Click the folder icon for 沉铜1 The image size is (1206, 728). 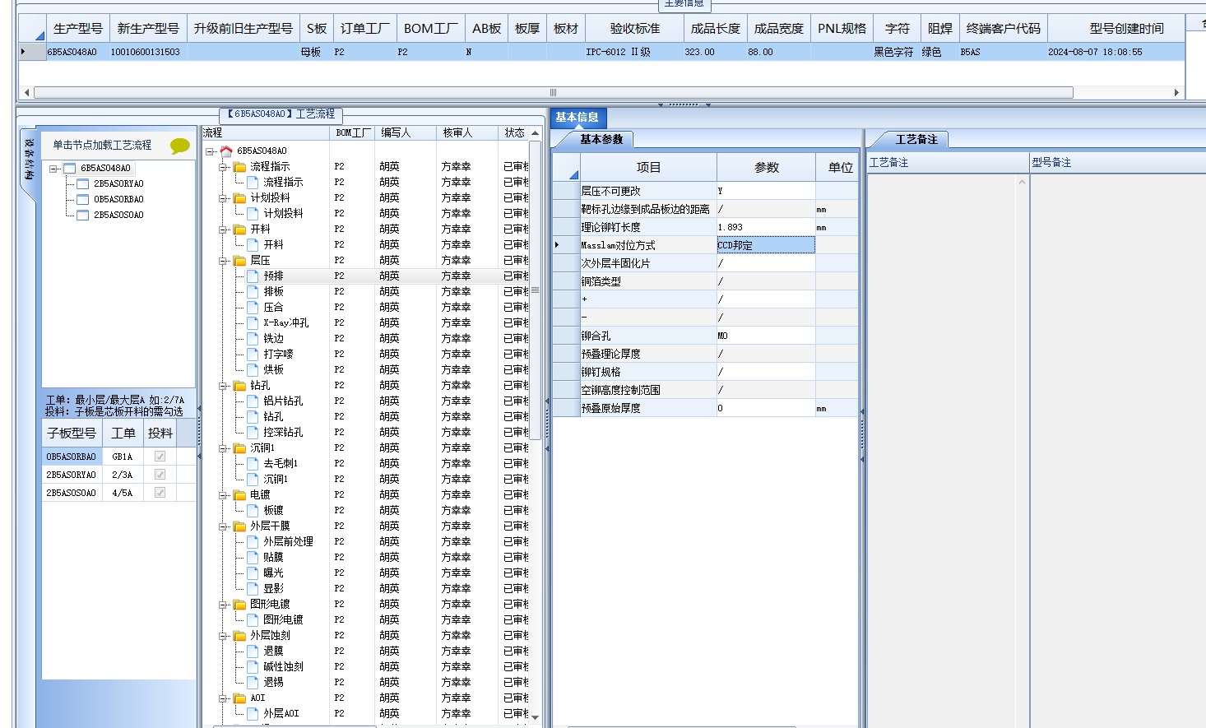(x=239, y=447)
